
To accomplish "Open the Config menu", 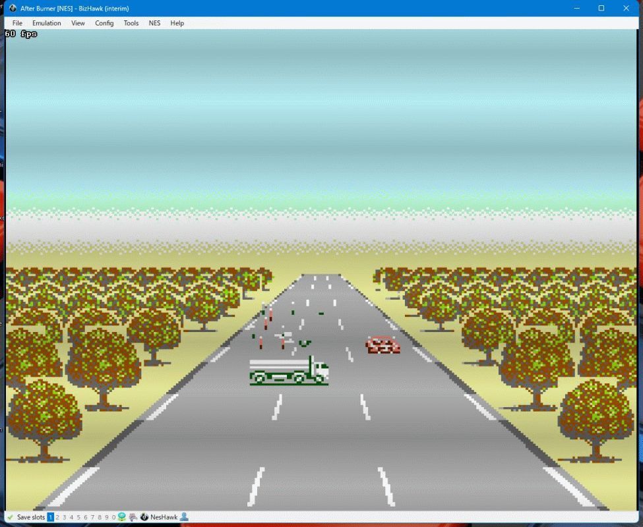I will coord(104,23).
